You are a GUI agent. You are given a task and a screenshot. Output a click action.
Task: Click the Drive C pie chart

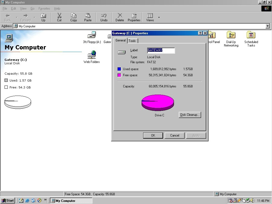(x=158, y=103)
